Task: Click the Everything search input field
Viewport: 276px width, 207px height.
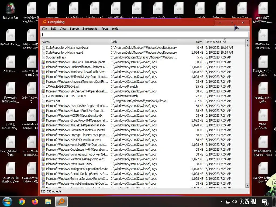Action: 145,35
